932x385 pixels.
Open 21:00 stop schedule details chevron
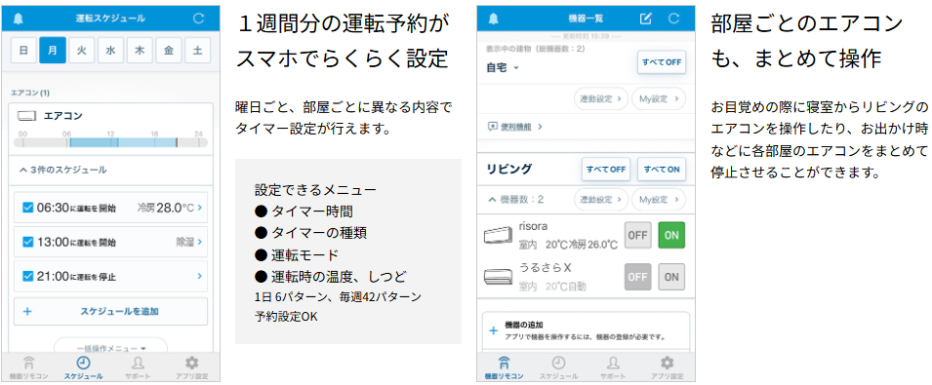[200, 276]
